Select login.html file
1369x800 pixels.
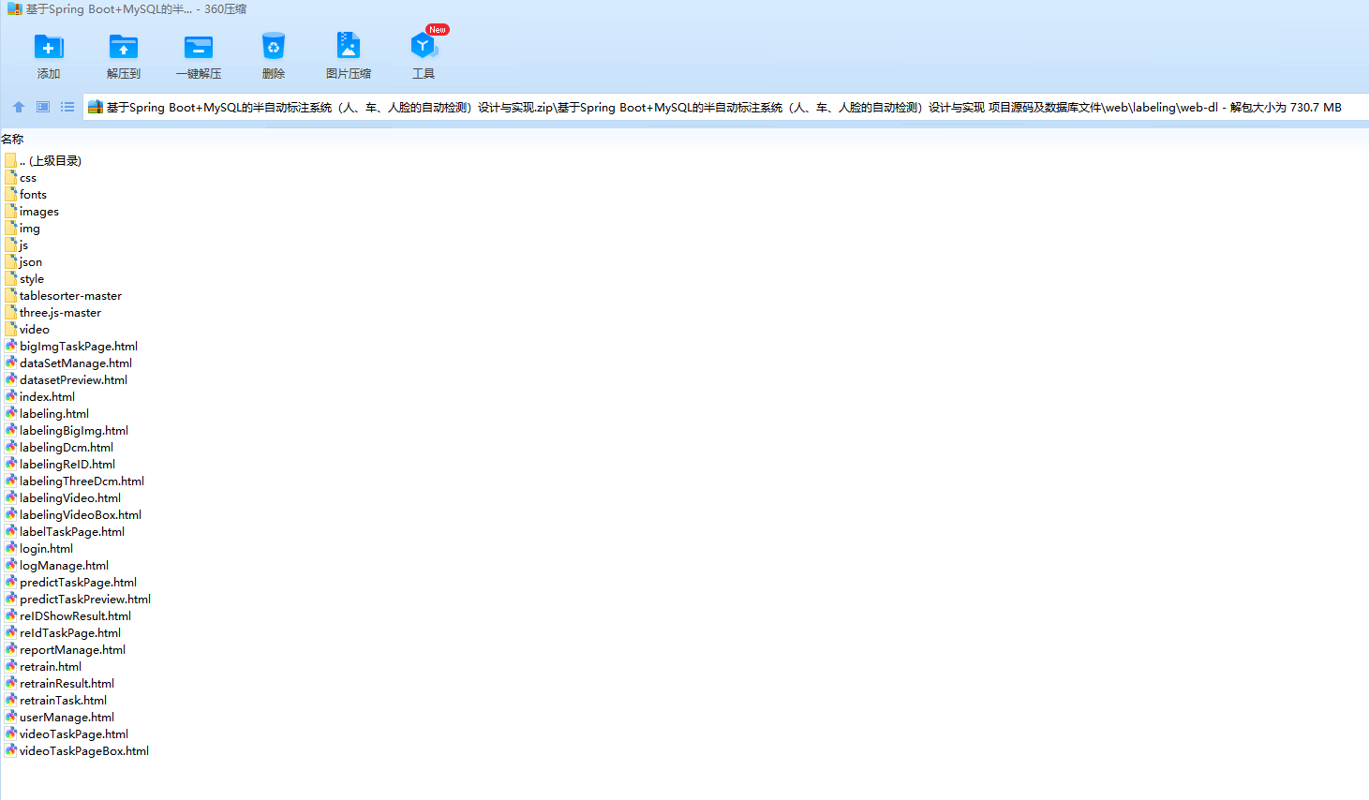pos(38,548)
